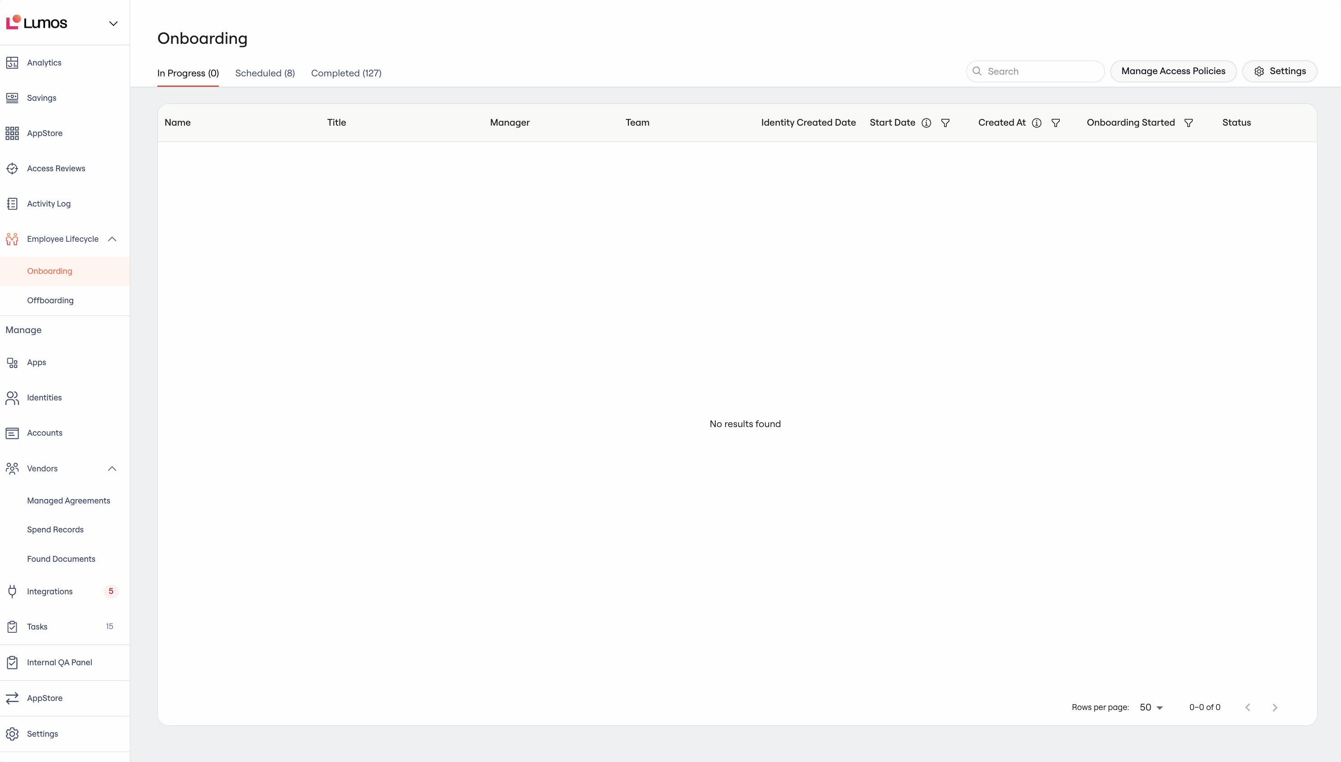This screenshot has height=762, width=1341.
Task: Click the Savings icon in sidebar
Action: tap(12, 98)
